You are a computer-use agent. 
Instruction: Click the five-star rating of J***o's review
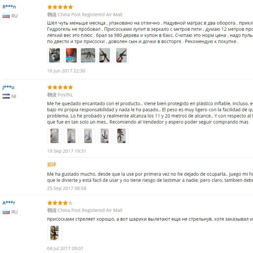click(60, 87)
